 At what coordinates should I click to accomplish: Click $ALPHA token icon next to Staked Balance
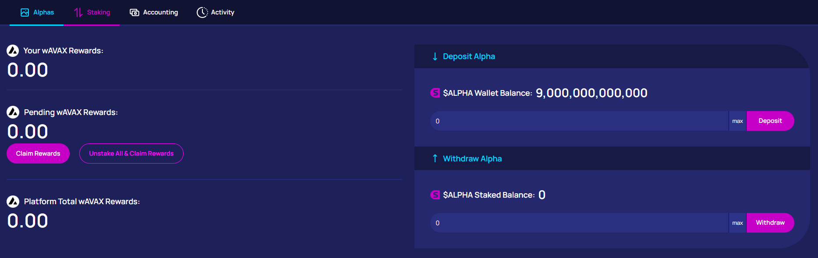[x=435, y=195]
